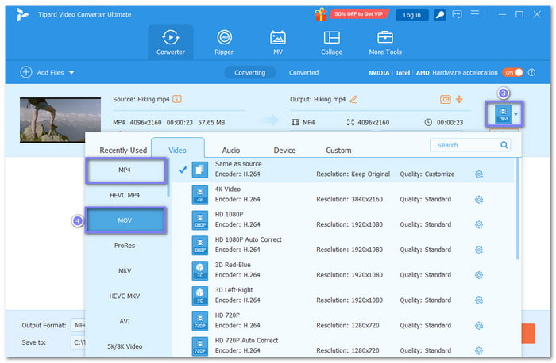Open settings gear for HD 720P Auto Correct

click(479, 350)
